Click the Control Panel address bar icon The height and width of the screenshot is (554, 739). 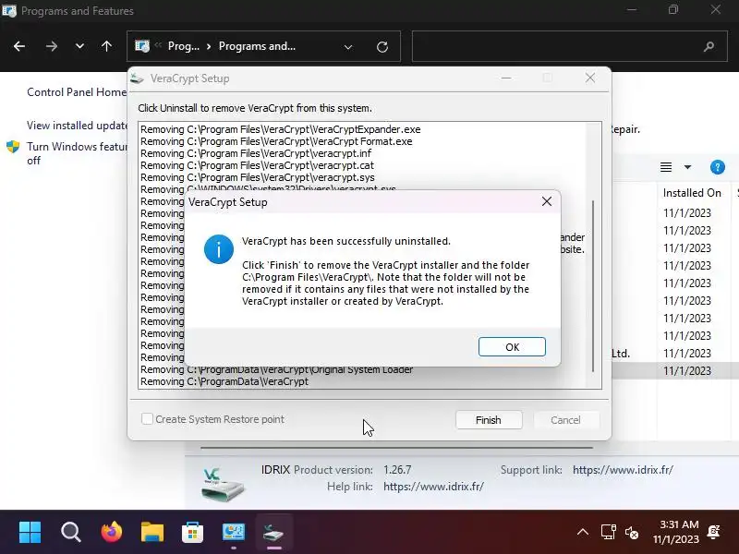click(142, 46)
